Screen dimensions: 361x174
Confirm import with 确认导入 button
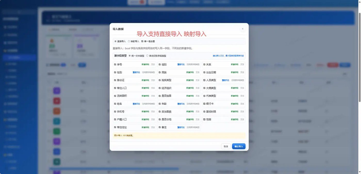(x=239, y=146)
